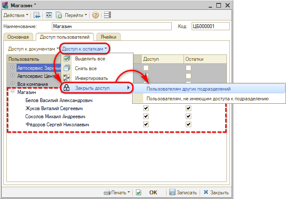This screenshot has width=286, height=199.
Task: Click the Закрыть button at bottom
Action: [x=216, y=192]
